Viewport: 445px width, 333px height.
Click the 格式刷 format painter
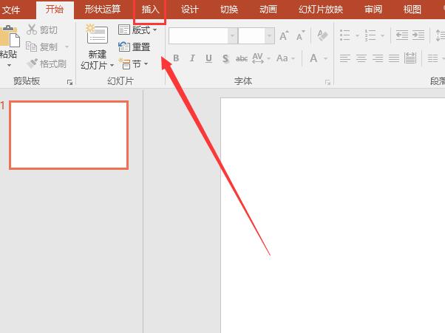[x=47, y=63]
